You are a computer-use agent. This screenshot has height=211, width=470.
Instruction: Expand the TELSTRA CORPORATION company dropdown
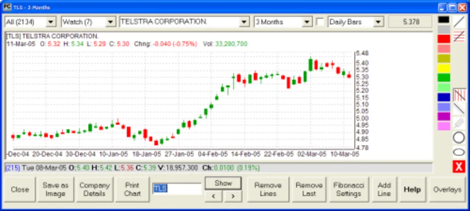244,22
